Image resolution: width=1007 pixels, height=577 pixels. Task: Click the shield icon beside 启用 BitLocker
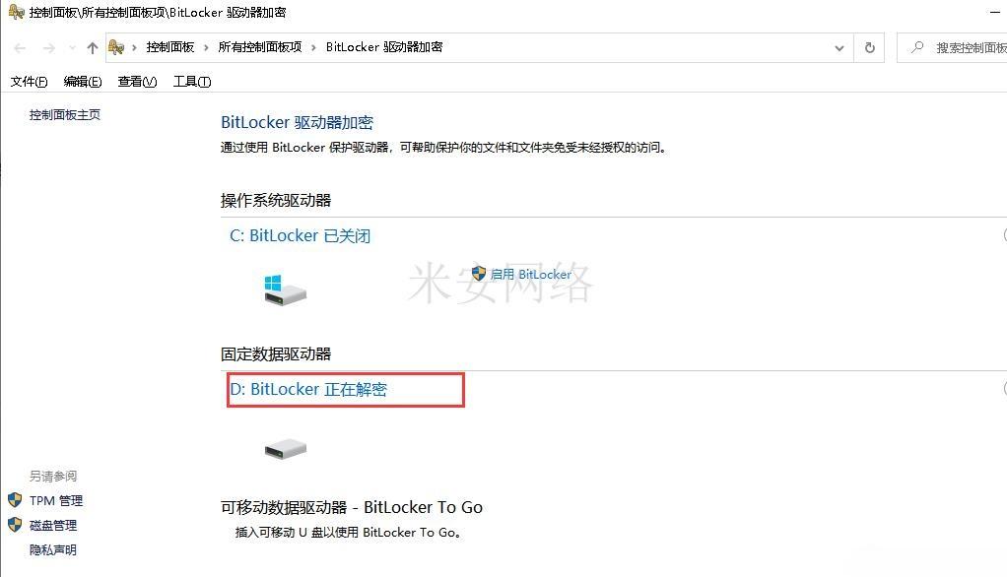[x=479, y=274]
